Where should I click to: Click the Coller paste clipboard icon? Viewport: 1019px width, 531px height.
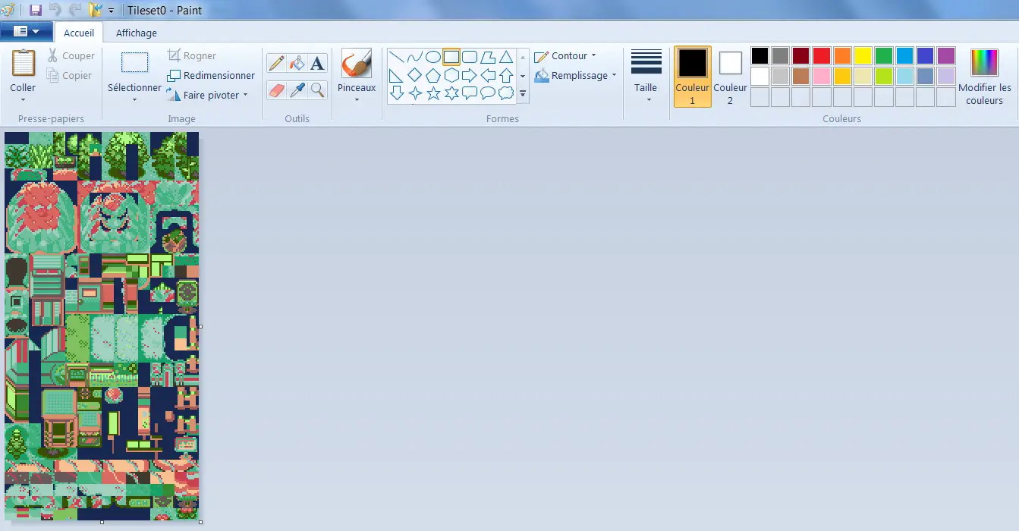[23, 63]
